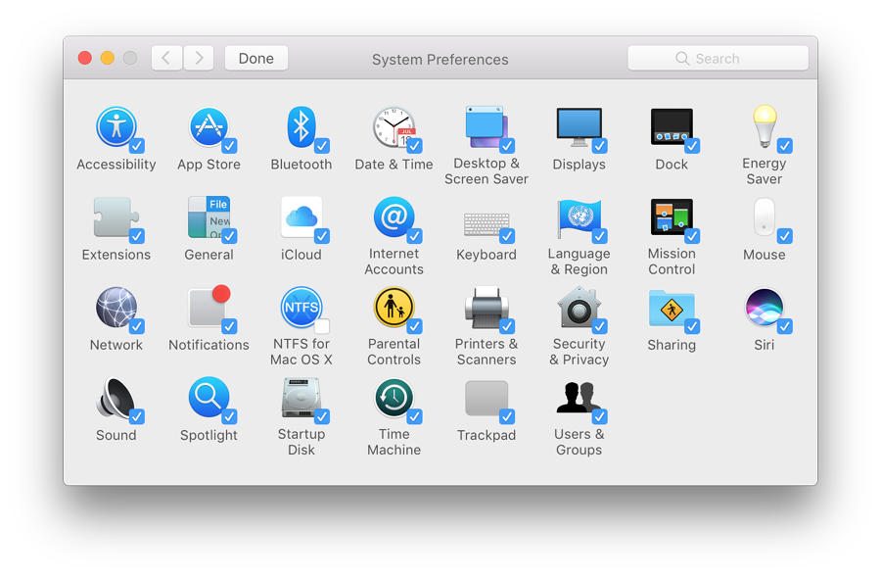881x576 pixels.
Task: Click the Desktop & Screen Saver icon
Action: coord(487,127)
